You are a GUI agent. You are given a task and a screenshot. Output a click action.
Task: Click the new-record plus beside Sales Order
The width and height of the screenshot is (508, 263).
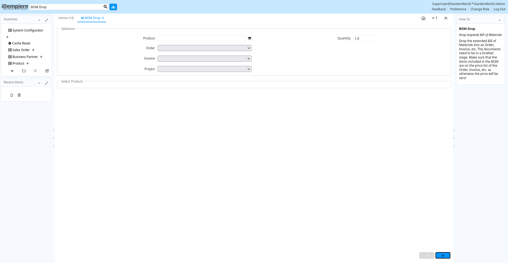[x=33, y=50]
